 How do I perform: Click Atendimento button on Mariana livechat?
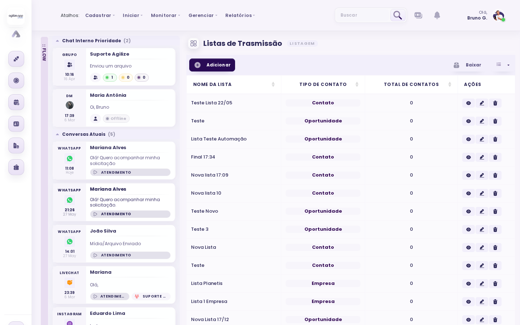(x=110, y=296)
